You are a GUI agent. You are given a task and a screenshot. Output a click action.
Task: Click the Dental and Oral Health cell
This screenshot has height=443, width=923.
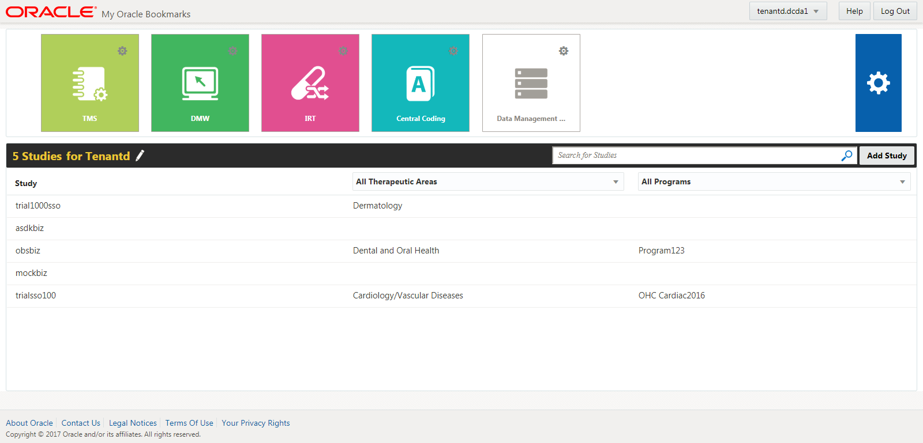point(396,251)
